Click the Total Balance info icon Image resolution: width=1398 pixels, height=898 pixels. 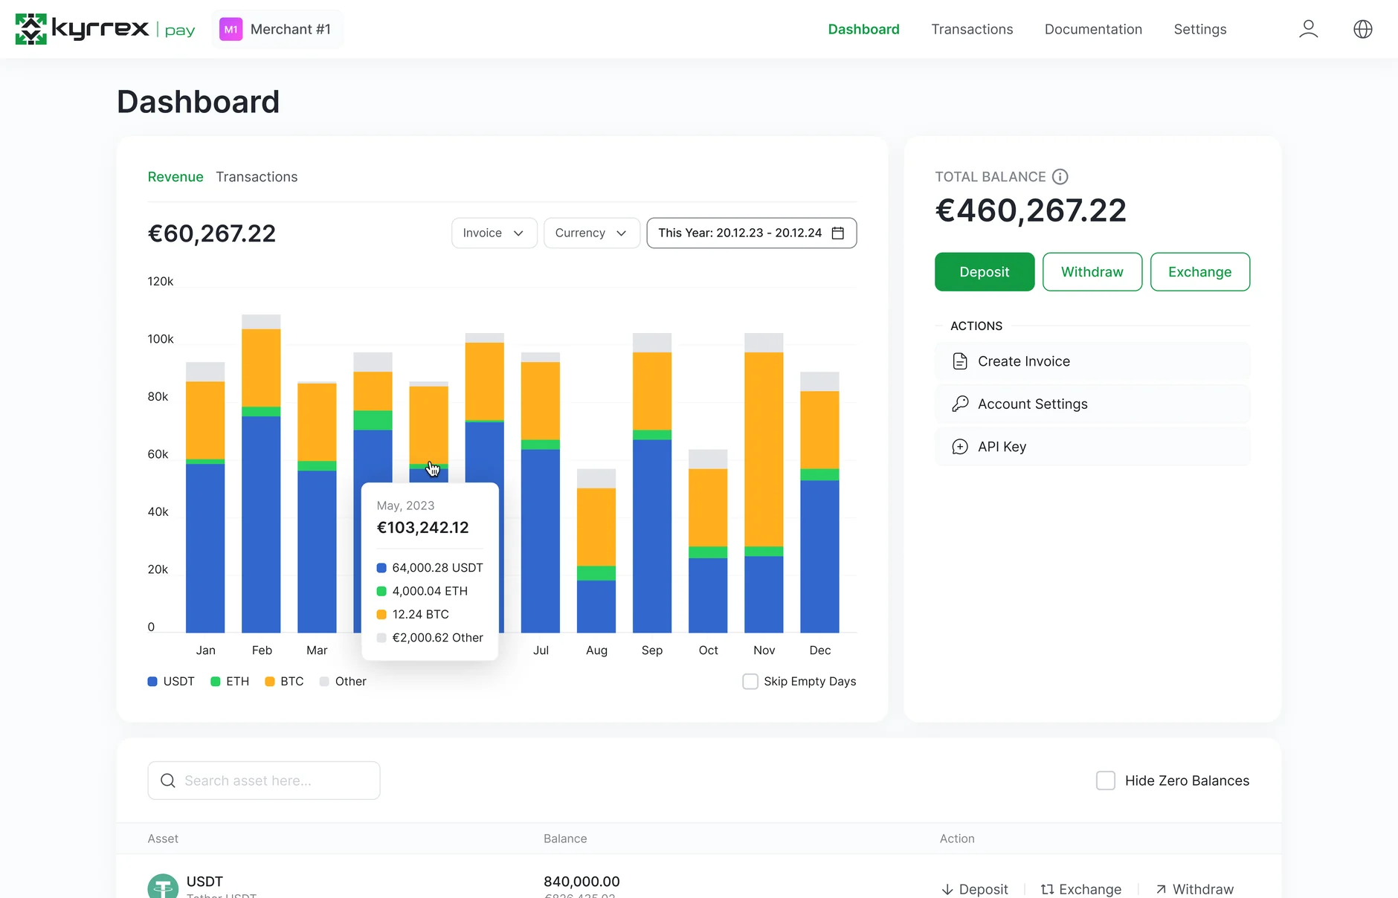[x=1060, y=177]
